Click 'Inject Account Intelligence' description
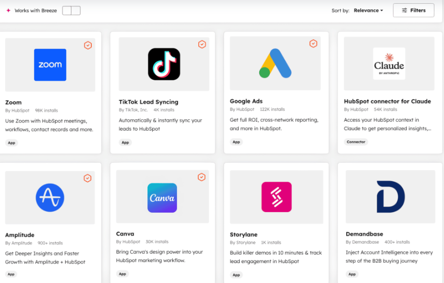The image size is (444, 283). click(389, 257)
